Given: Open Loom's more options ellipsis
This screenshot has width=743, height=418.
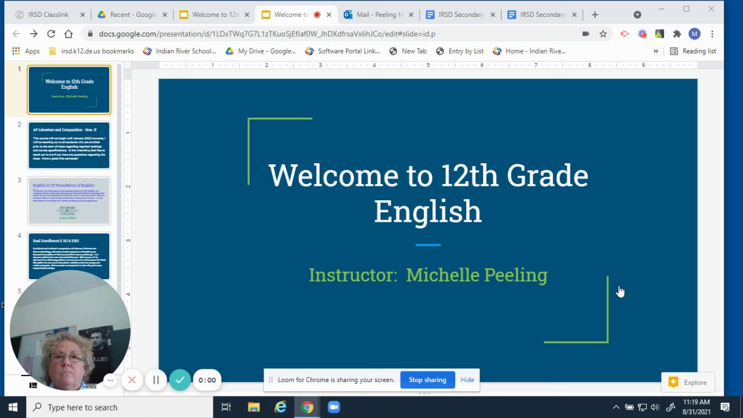Looking at the screenshot, I should pos(110,380).
